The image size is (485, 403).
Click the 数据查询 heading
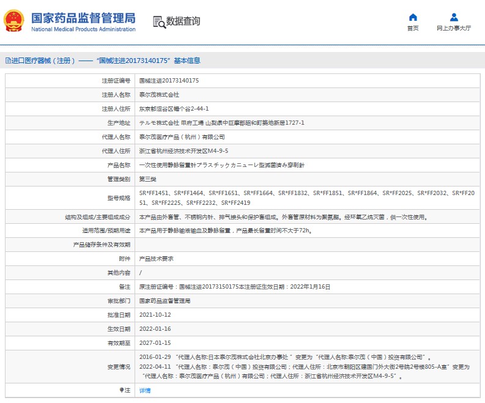(x=183, y=21)
